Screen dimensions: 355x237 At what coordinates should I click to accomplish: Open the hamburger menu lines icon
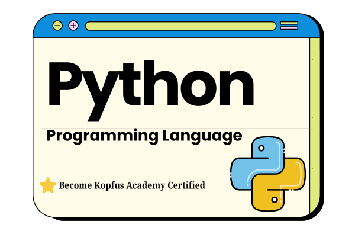[289, 25]
